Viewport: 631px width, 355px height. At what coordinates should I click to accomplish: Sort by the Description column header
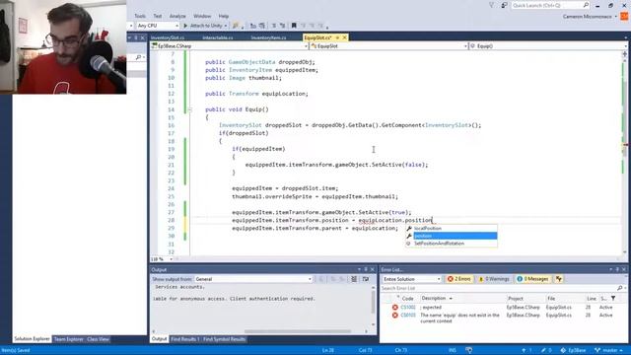pos(436,298)
